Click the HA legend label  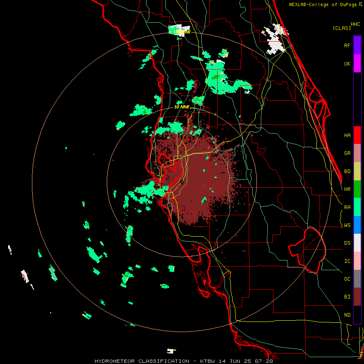click(x=347, y=135)
